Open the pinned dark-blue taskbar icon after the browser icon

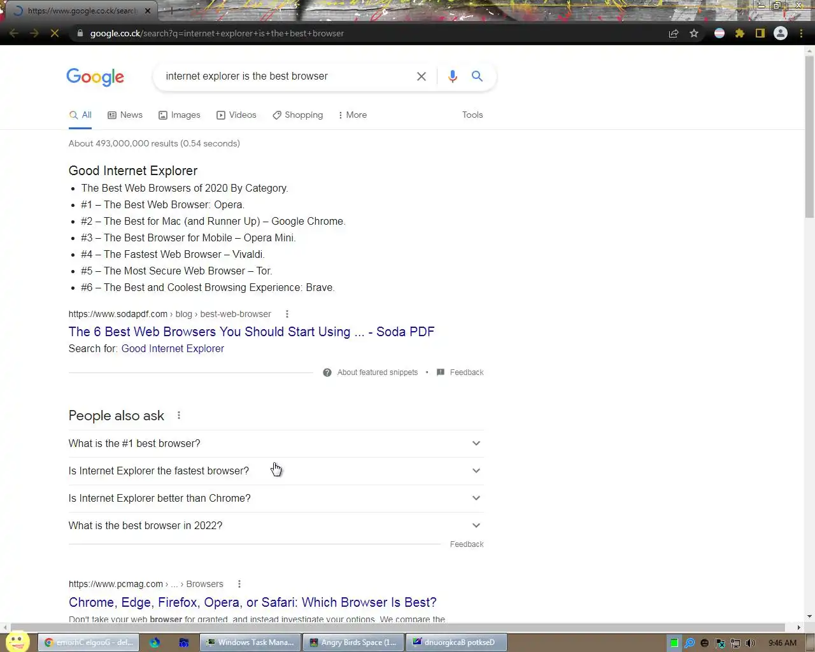click(184, 642)
